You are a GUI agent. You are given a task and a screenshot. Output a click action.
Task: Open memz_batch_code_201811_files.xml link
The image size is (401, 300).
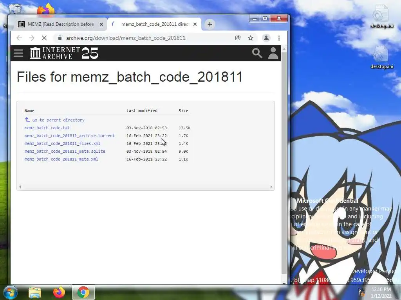click(x=62, y=143)
